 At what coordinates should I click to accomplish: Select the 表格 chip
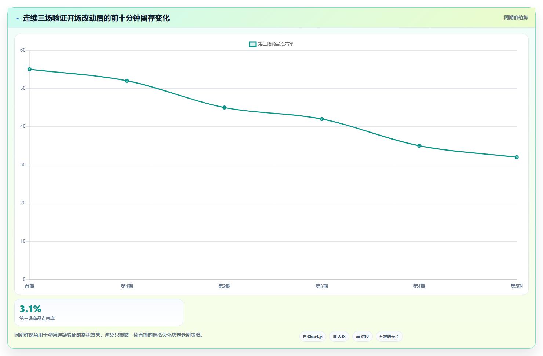339,337
